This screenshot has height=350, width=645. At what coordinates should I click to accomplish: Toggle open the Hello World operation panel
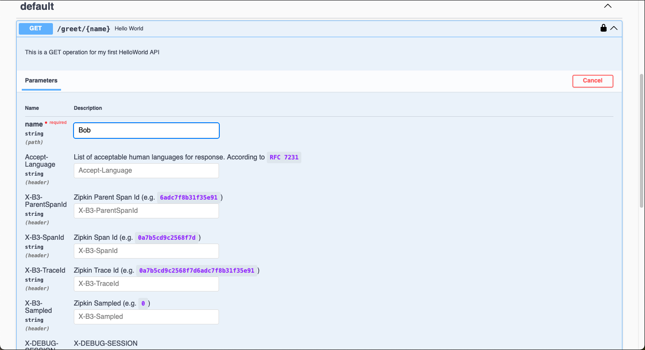[x=128, y=29]
